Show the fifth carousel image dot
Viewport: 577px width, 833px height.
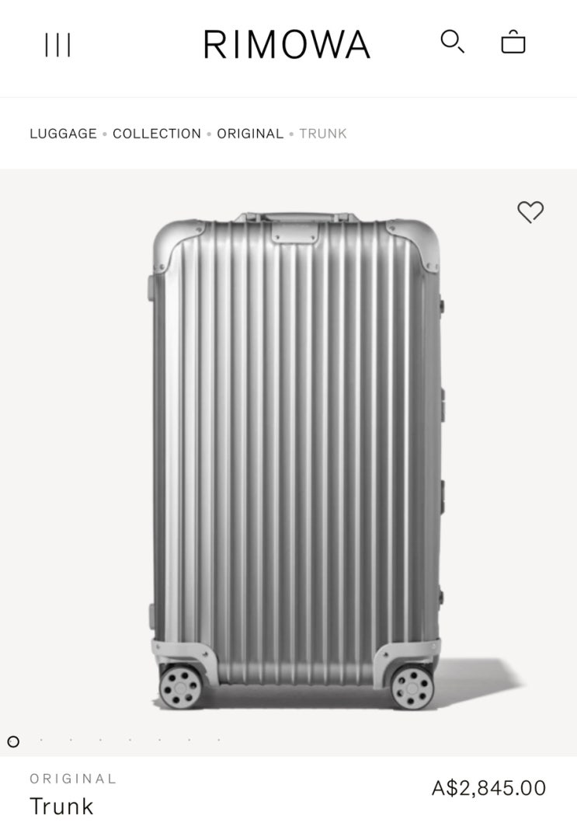click(x=130, y=740)
